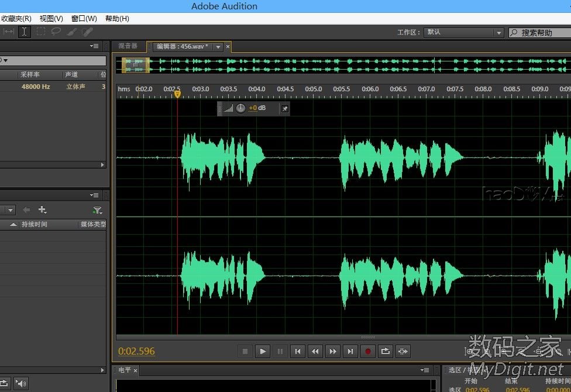Viewport: 571px width, 392px height.
Task: Select the Time Selection tool
Action: tap(24, 32)
